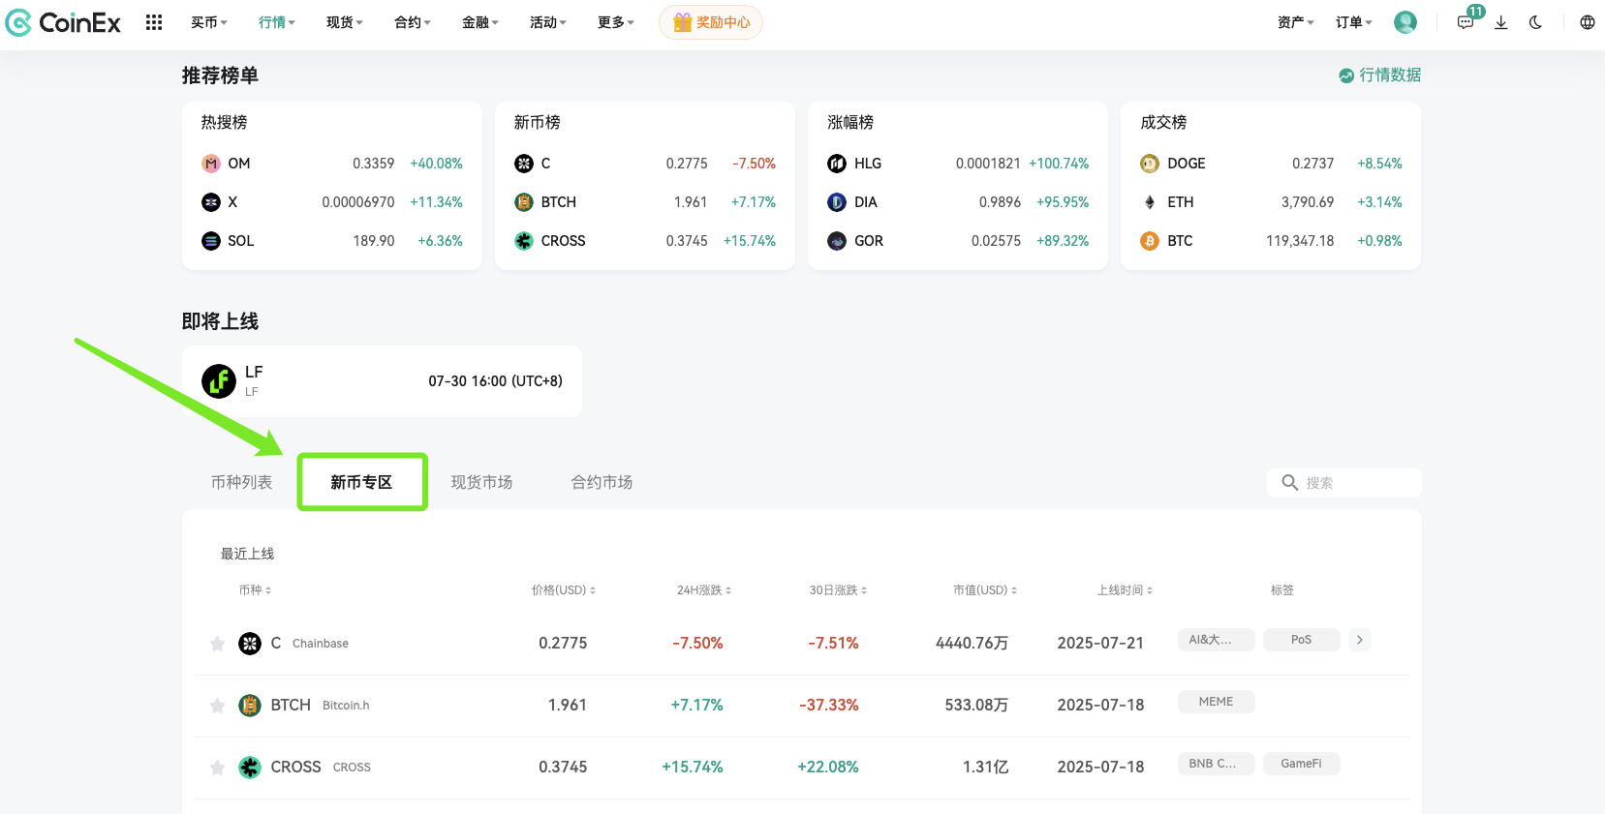Click the GameFi tag
This screenshot has width=1605, height=814.
point(1302,764)
